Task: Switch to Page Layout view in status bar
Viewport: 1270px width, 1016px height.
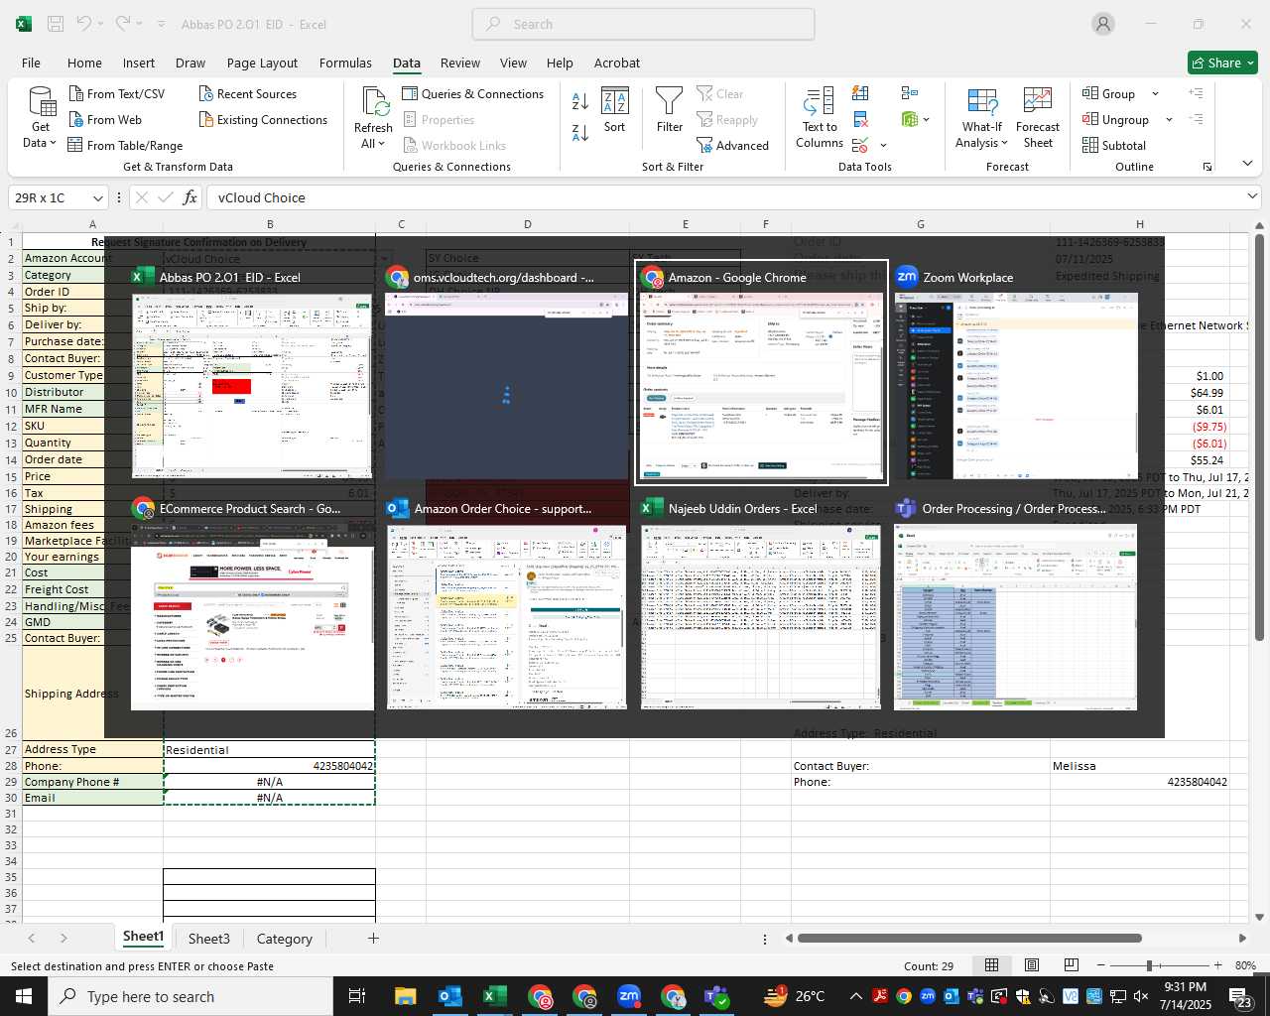Action: click(1032, 965)
